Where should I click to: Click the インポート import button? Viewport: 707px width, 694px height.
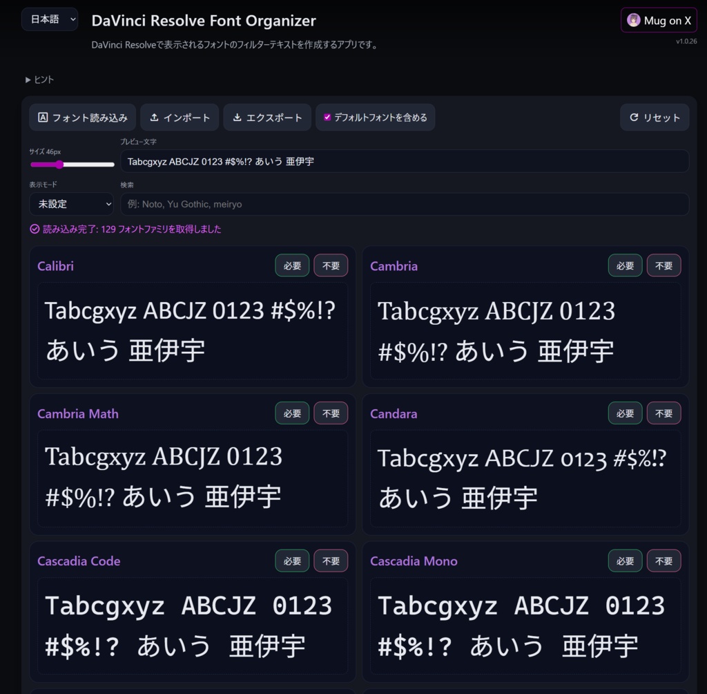(180, 118)
